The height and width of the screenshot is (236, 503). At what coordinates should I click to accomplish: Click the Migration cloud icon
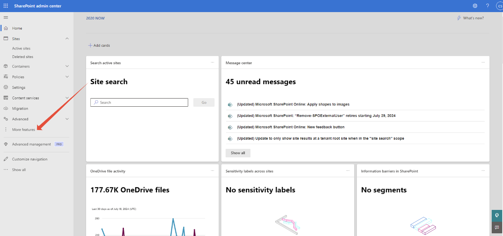(x=5, y=108)
